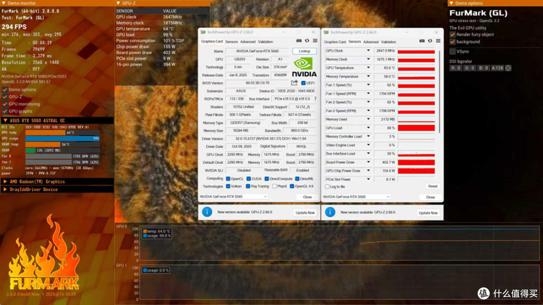The width and height of the screenshot is (543, 305).
Task: Toggle PhysX checkbox in GPU-Z
Action: (275, 186)
